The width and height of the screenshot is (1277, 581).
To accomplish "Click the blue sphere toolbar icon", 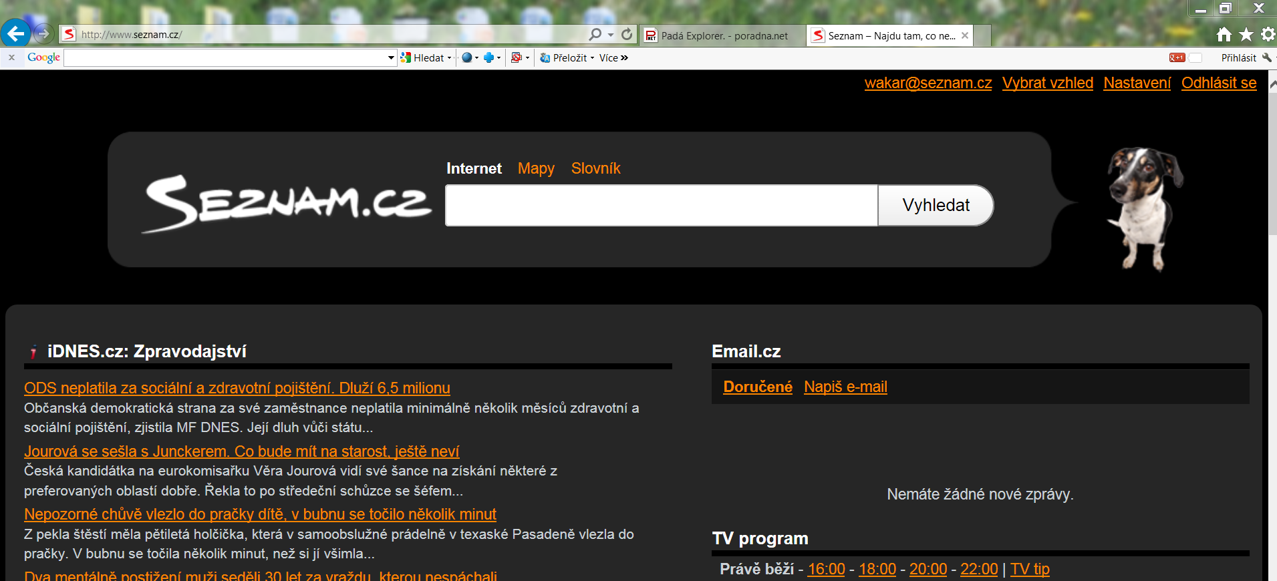I will 466,57.
